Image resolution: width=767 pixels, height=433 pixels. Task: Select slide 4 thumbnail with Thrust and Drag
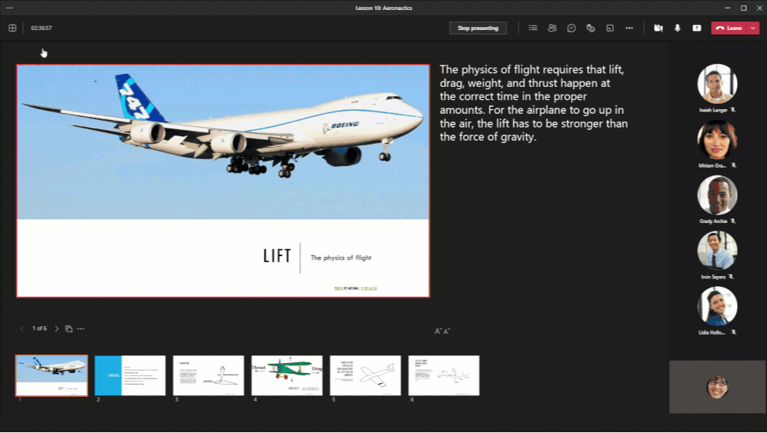[x=287, y=375]
